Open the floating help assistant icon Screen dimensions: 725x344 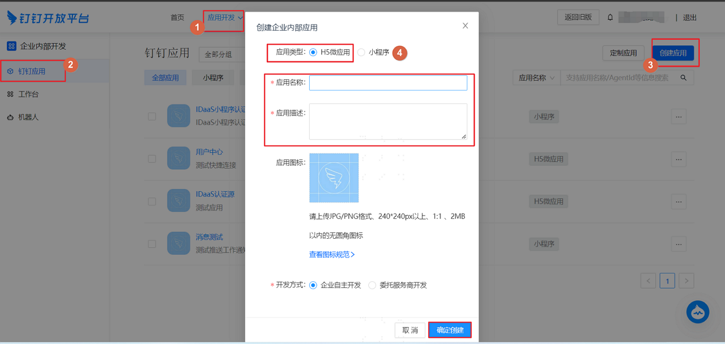pos(698,312)
